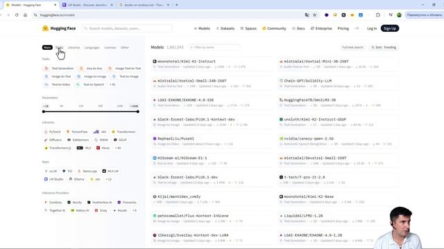Filter by Any-to-Any task
This screenshot has height=249, width=444.
click(x=91, y=68)
